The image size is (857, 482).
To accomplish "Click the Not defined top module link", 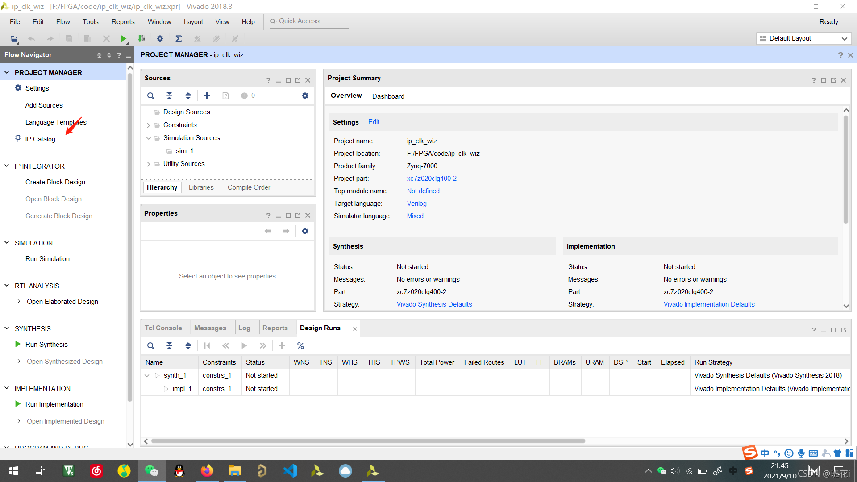I will pos(423,191).
